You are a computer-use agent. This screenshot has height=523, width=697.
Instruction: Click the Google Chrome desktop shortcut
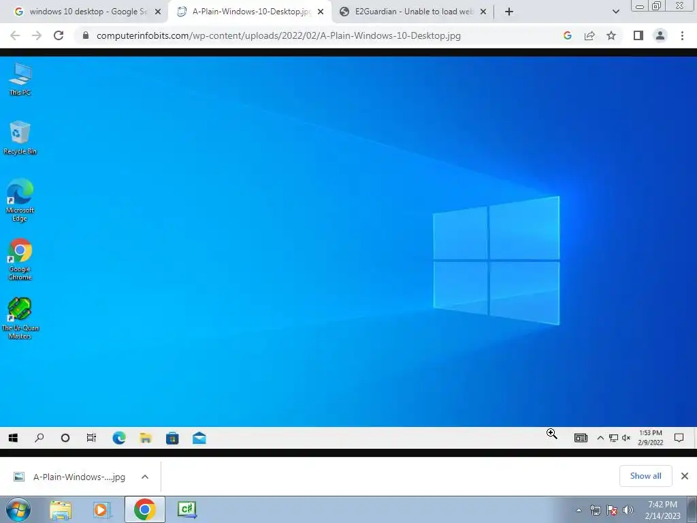[x=20, y=259]
